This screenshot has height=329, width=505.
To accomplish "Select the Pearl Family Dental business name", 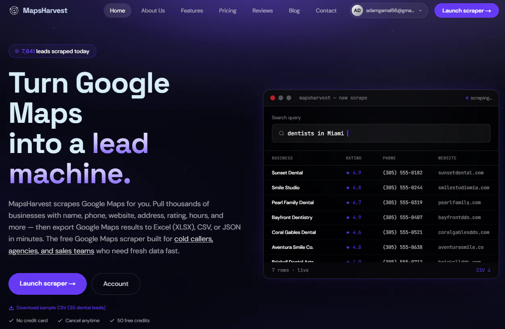I will (x=293, y=203).
